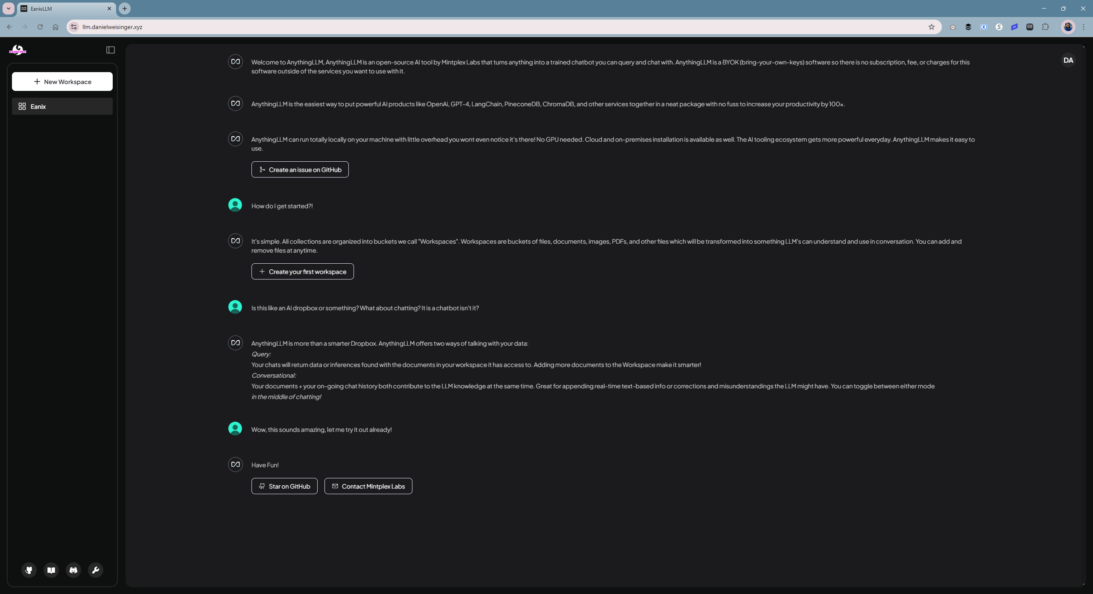Collapse the sidebar with the panel toggle icon
The width and height of the screenshot is (1093, 594).
[x=111, y=50]
